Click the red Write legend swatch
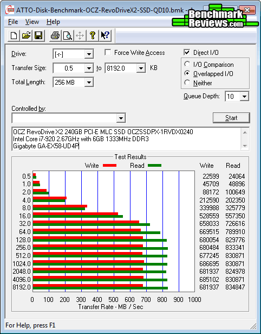 click(109, 165)
